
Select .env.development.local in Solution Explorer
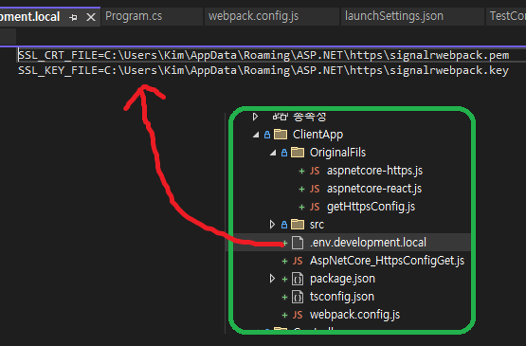click(x=368, y=243)
